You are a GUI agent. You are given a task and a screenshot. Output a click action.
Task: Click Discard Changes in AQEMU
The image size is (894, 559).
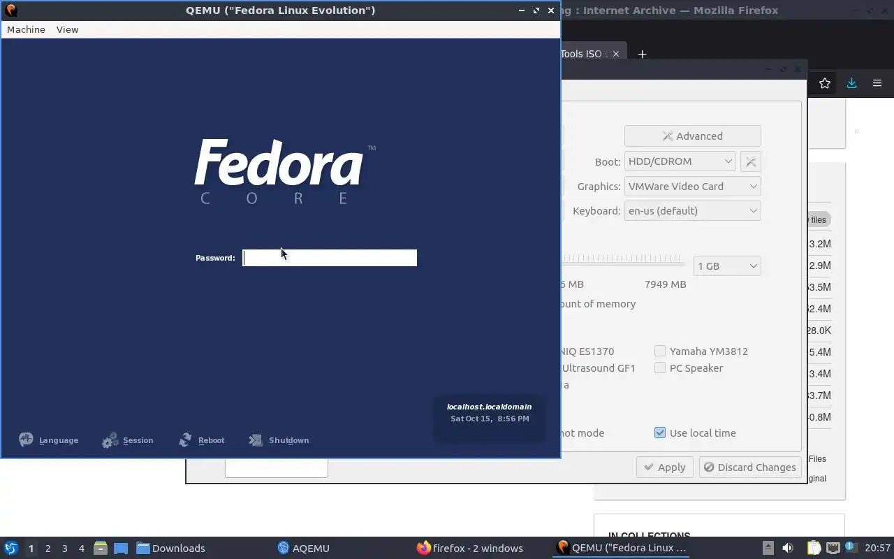tap(749, 467)
